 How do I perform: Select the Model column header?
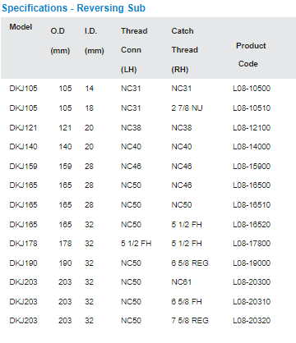click(x=21, y=27)
